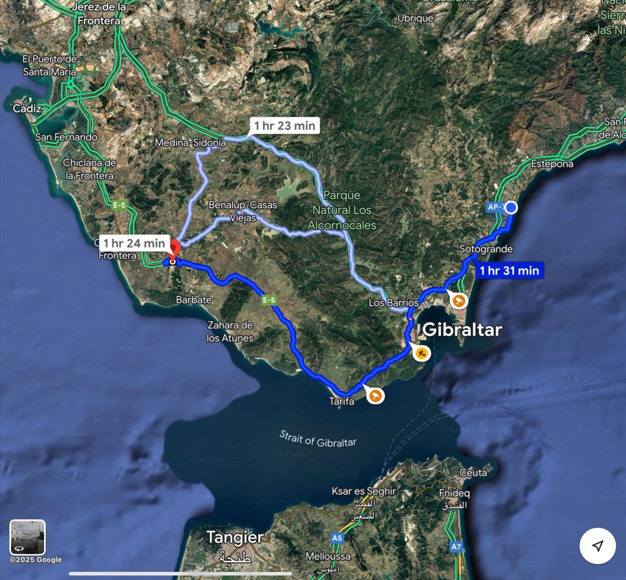Viewport: 626px width, 580px height.
Task: Tap the Parque Natural Los Alcornocales label
Action: 342,210
